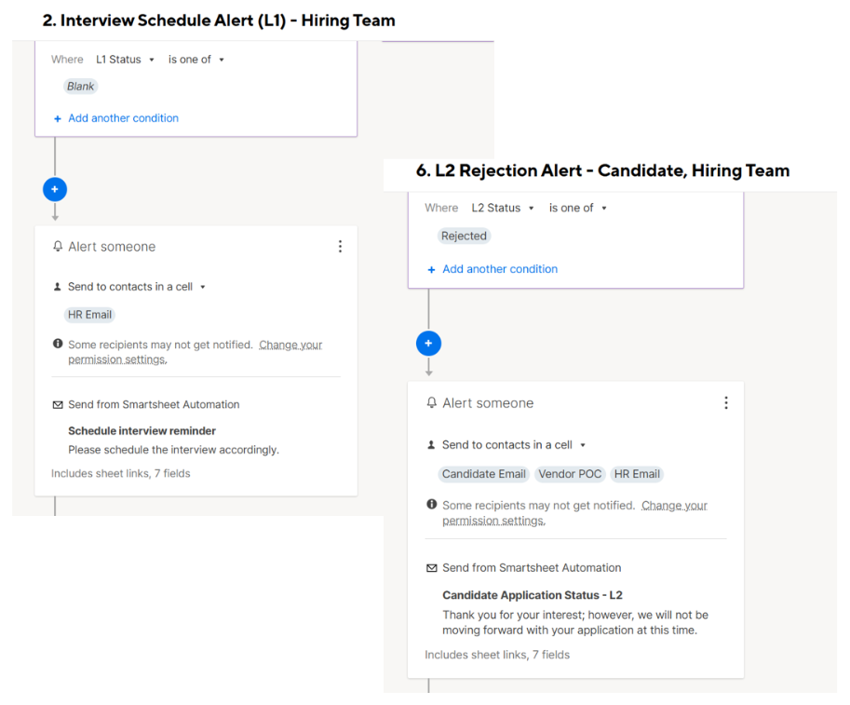Open three-dot menu on L2 rejection alert
850x705 pixels.
(726, 403)
